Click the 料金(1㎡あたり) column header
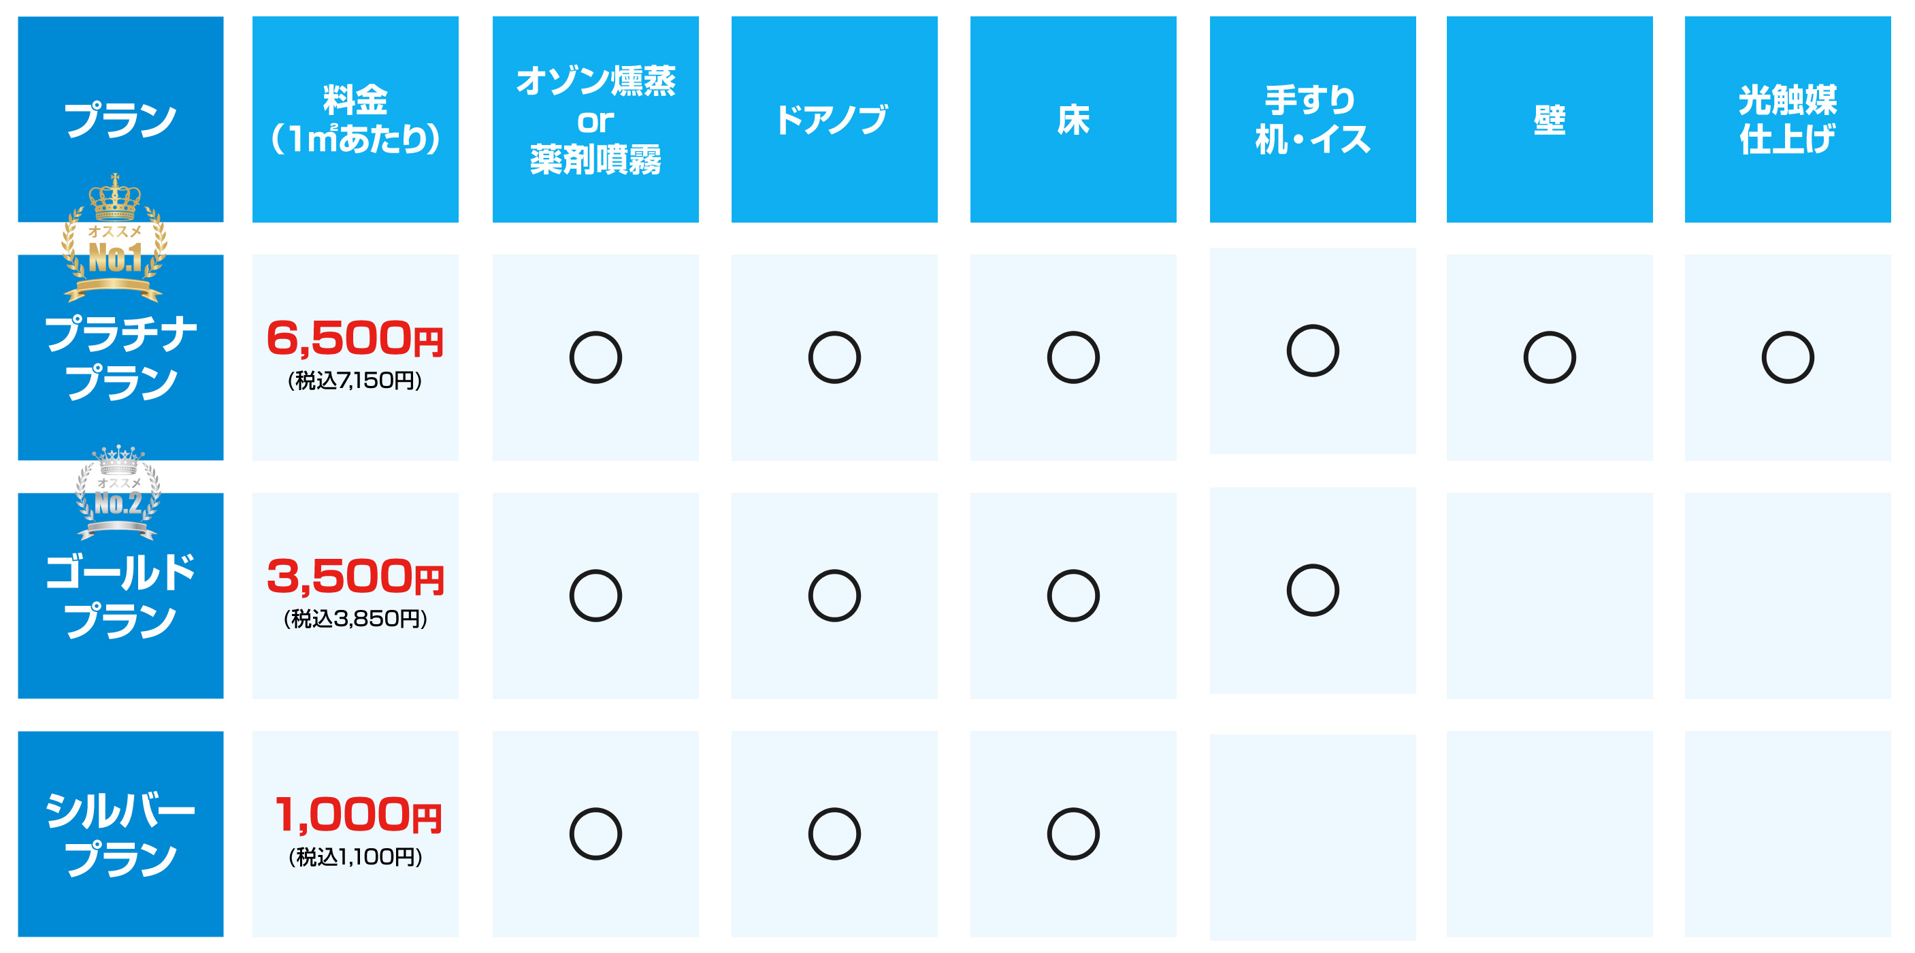 coord(355,119)
